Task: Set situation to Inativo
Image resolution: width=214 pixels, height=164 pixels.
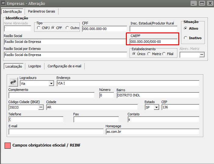Action: click(186, 38)
